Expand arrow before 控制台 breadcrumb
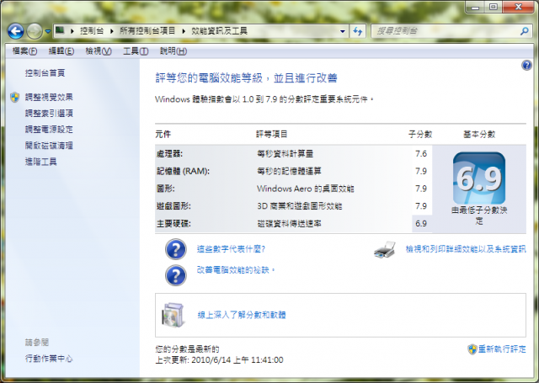Viewport: 539px width, 383px height. point(72,31)
